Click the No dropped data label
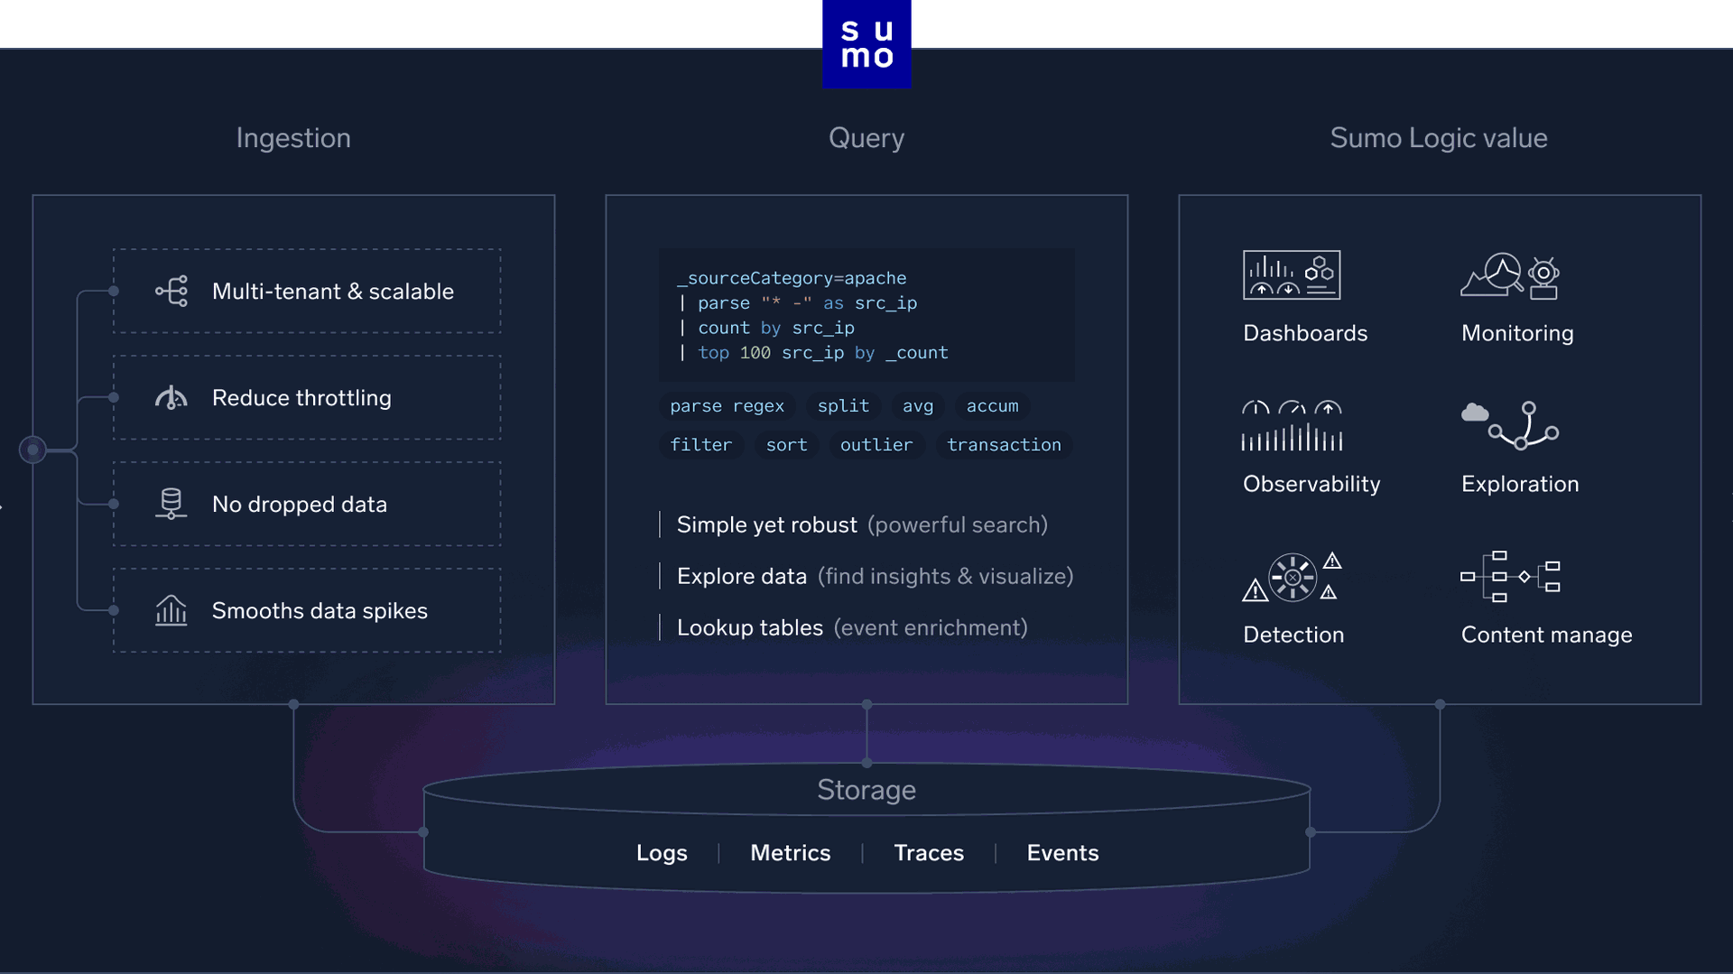 coord(300,505)
